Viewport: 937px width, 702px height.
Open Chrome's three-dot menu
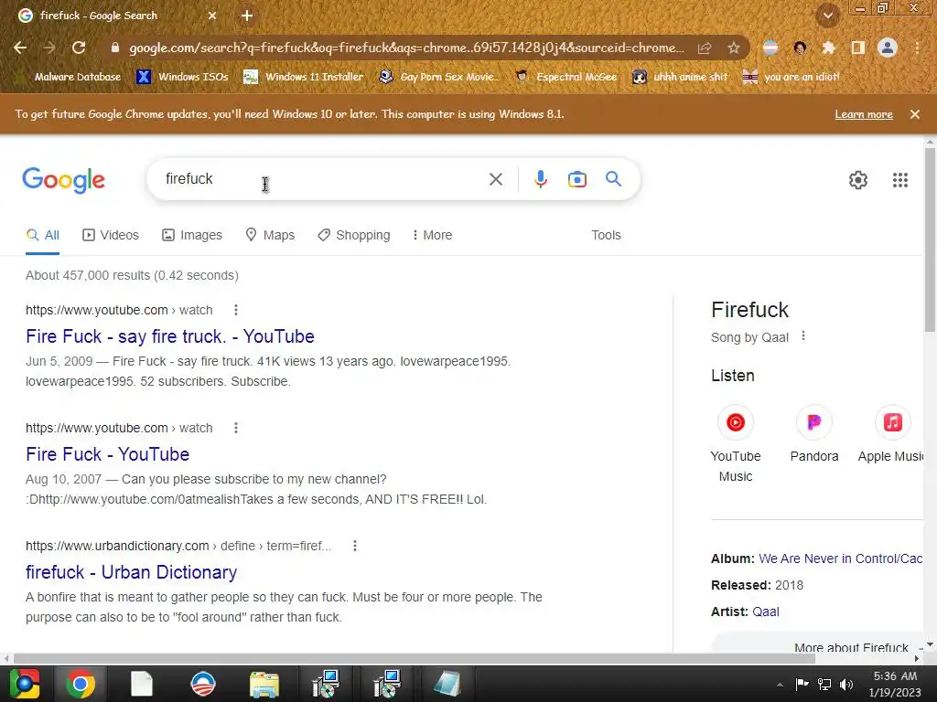(x=917, y=48)
